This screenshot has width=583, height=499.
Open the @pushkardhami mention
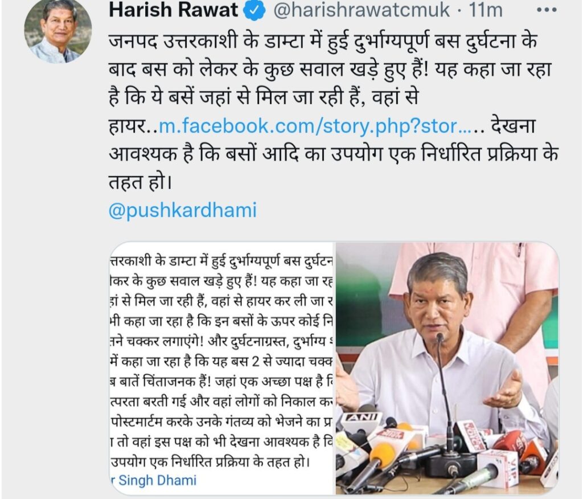point(183,210)
